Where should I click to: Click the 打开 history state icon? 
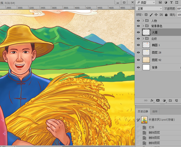click(144, 127)
